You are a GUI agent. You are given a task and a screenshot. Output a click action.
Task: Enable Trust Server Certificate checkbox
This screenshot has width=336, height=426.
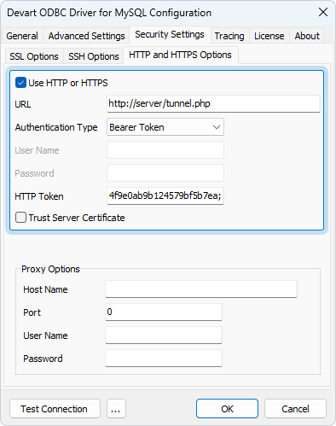(20, 218)
